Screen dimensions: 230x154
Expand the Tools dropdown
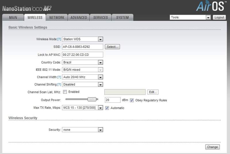[x=190, y=17]
